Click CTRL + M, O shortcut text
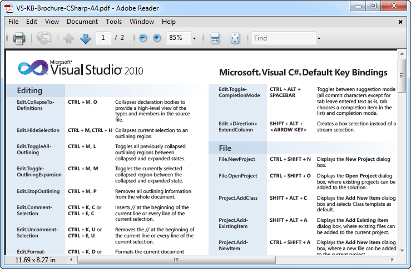This screenshot has width=411, height=269. coord(82,102)
